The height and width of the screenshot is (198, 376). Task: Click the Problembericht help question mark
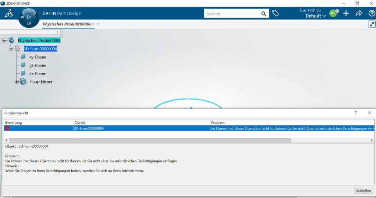coord(356,113)
